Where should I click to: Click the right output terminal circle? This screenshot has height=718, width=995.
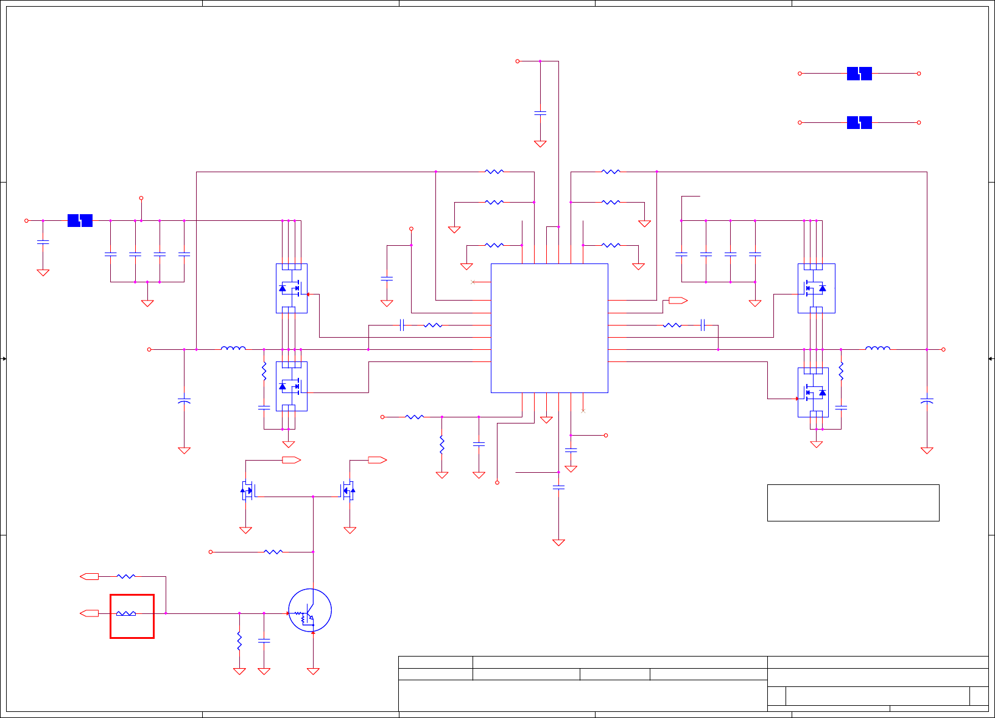943,349
